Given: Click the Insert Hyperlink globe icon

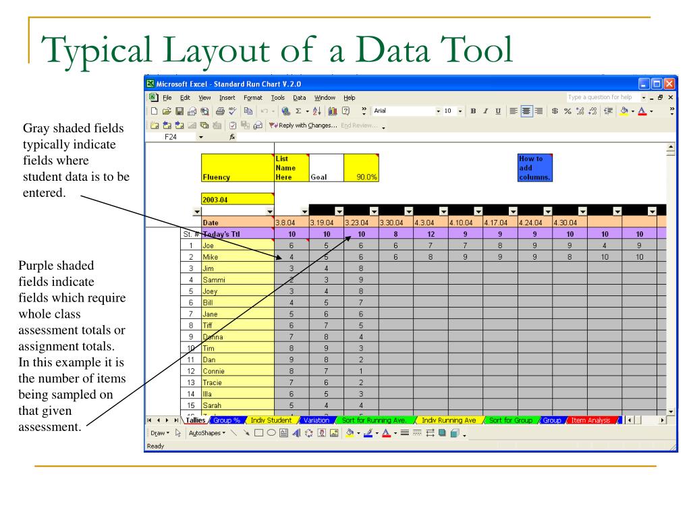Looking at the screenshot, I should [285, 111].
